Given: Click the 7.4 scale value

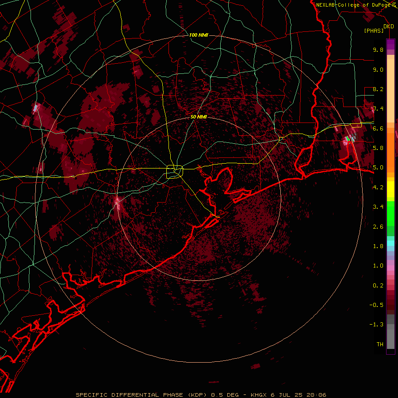Looking at the screenshot, I should (x=378, y=109).
